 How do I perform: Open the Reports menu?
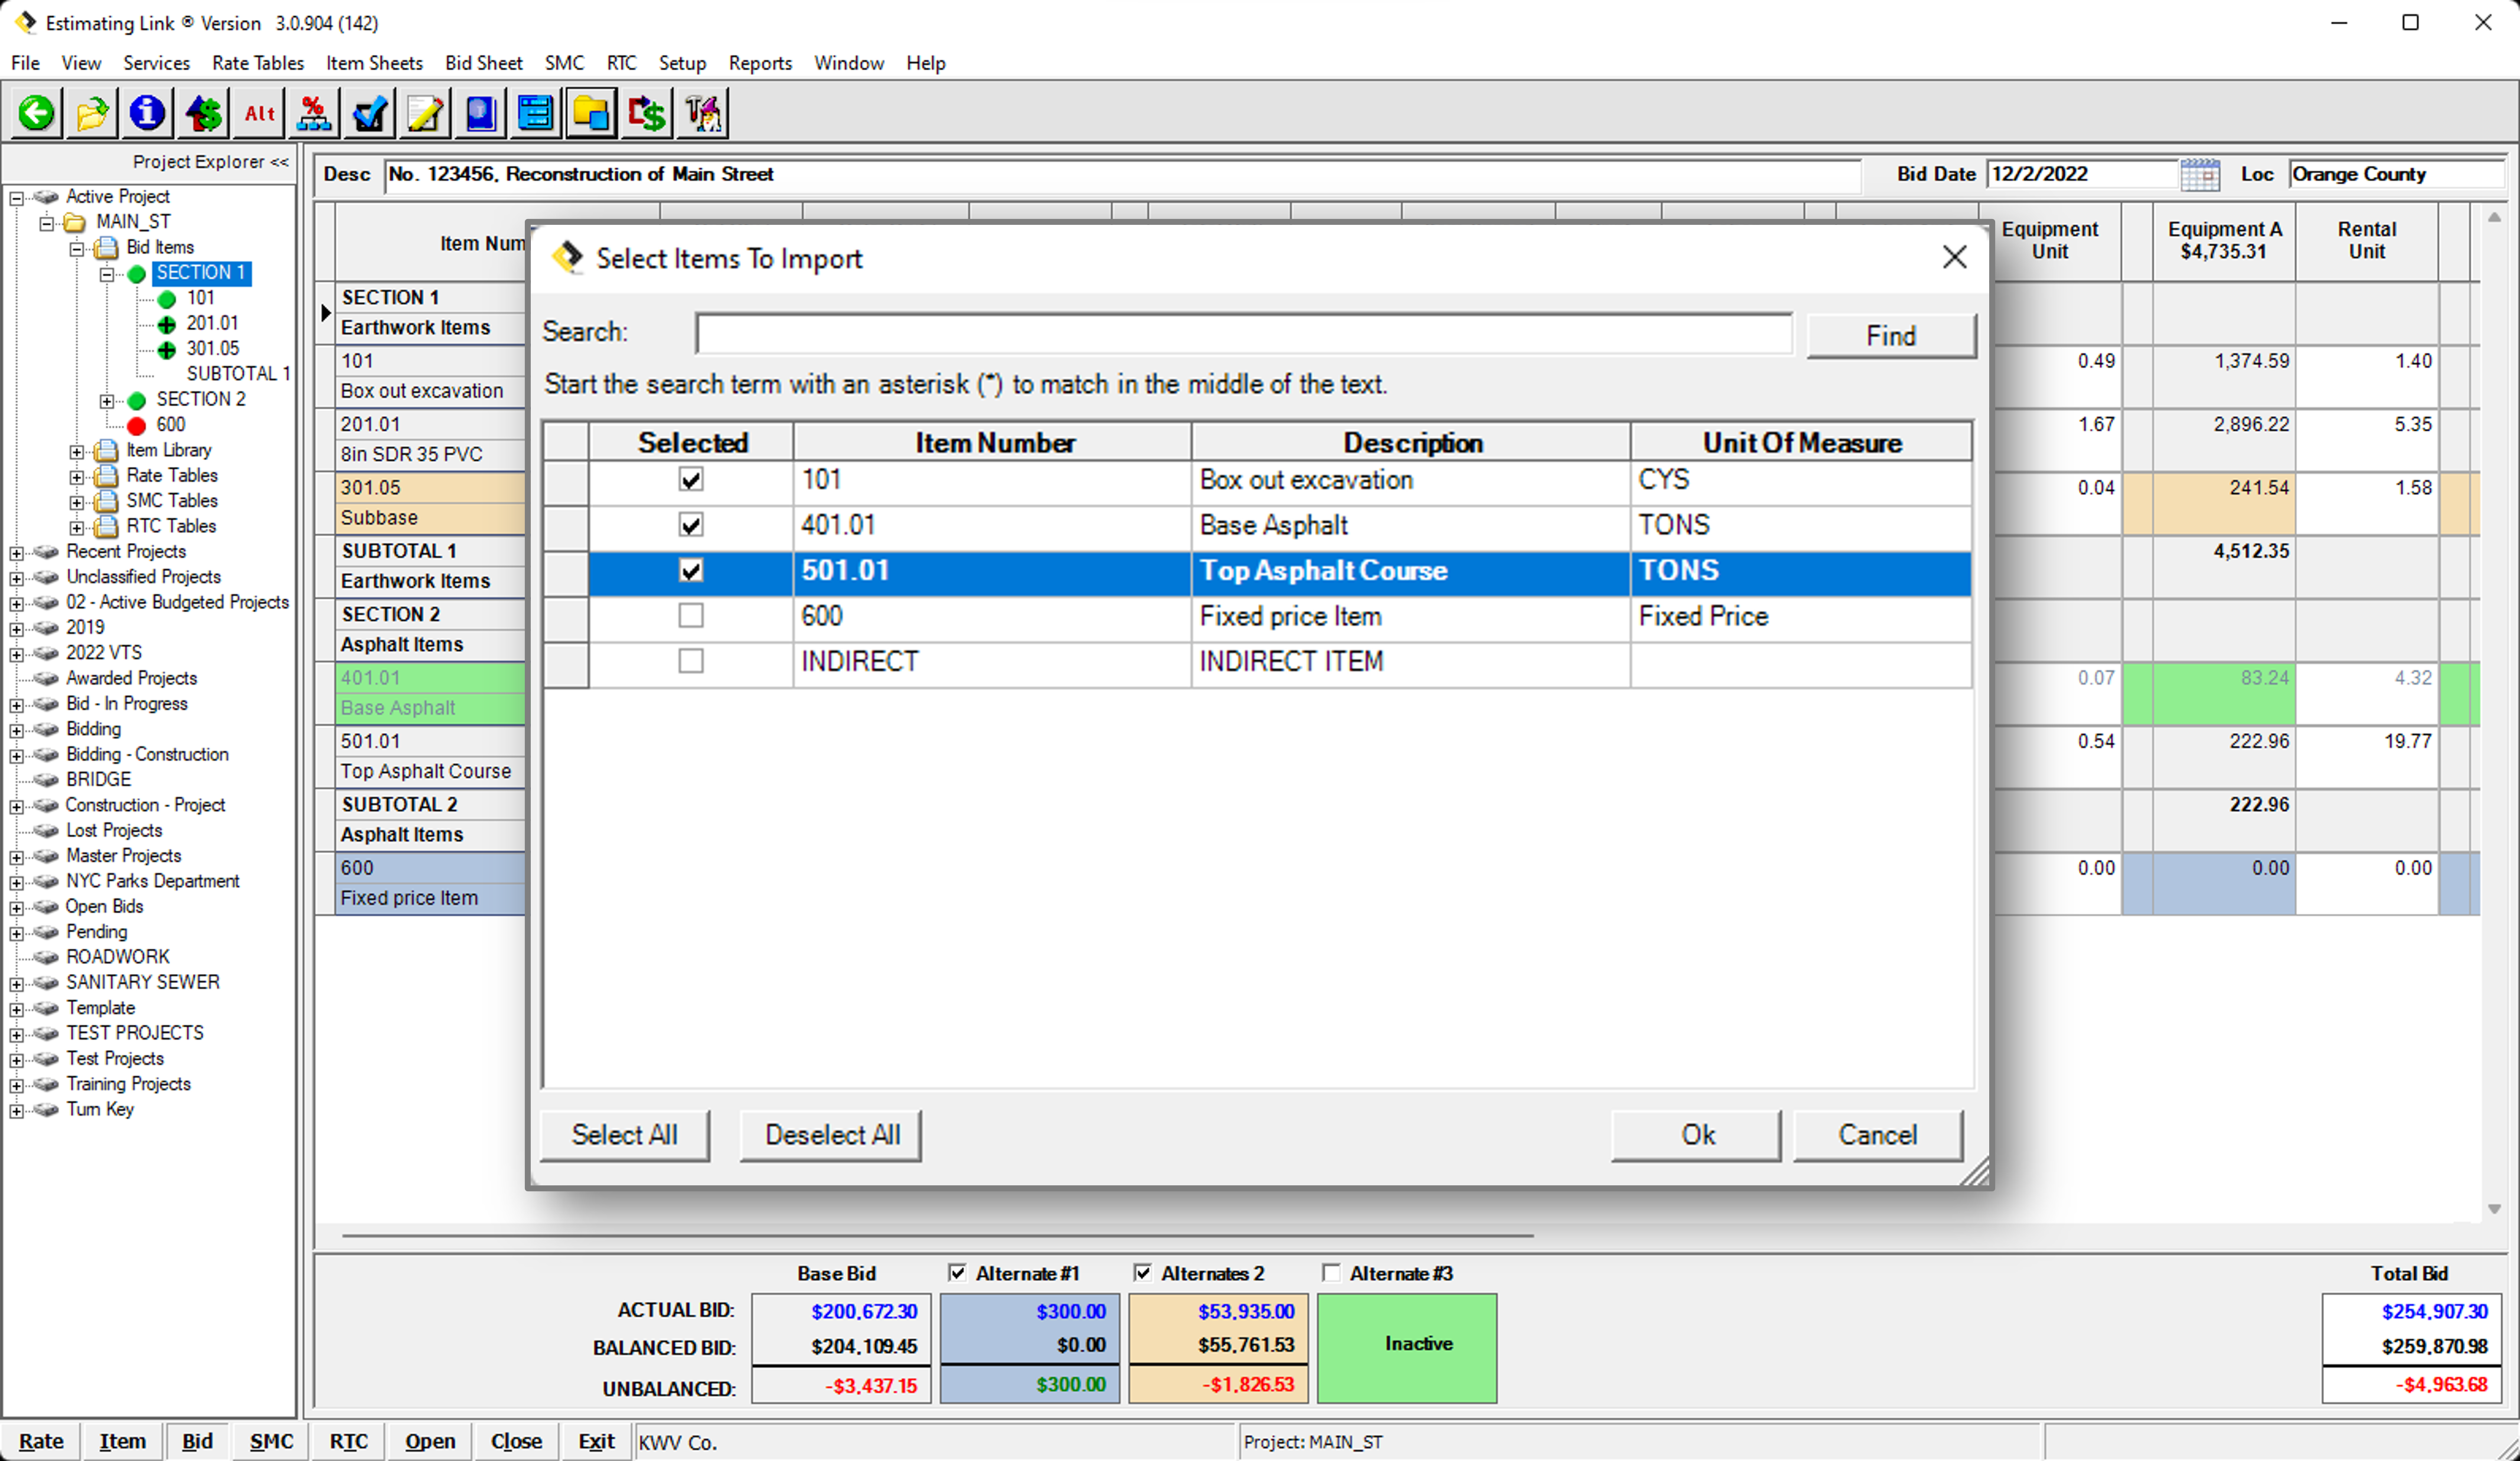pos(760,62)
